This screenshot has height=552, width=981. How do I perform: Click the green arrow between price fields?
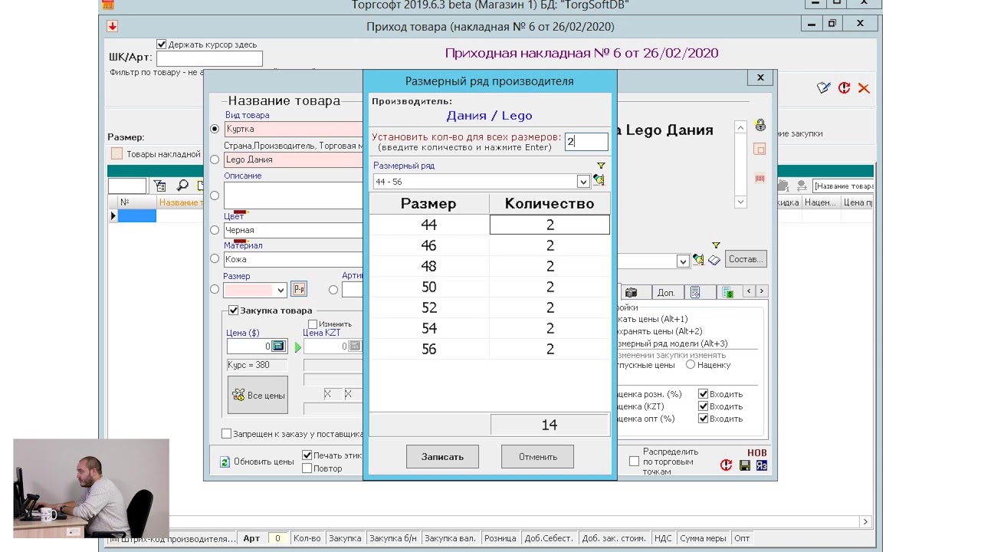[x=297, y=347]
